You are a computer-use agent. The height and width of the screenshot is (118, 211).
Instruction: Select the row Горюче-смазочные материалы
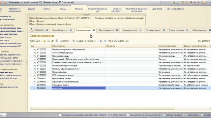pyautogui.click(x=120, y=82)
